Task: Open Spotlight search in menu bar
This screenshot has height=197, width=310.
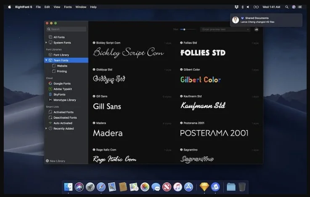Action: click(x=287, y=7)
